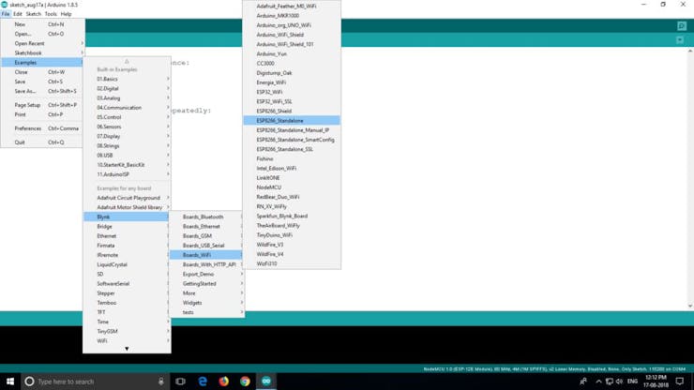Choose New from the File menu
The image size is (694, 390).
tap(42, 24)
